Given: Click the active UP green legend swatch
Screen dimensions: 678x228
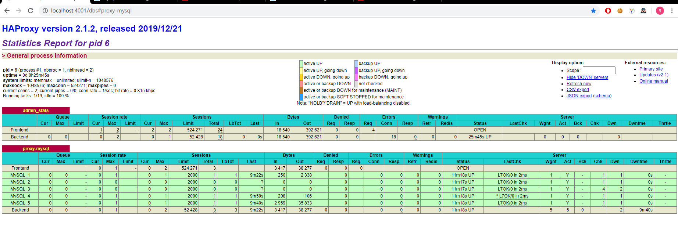Looking at the screenshot, I should coord(301,64).
